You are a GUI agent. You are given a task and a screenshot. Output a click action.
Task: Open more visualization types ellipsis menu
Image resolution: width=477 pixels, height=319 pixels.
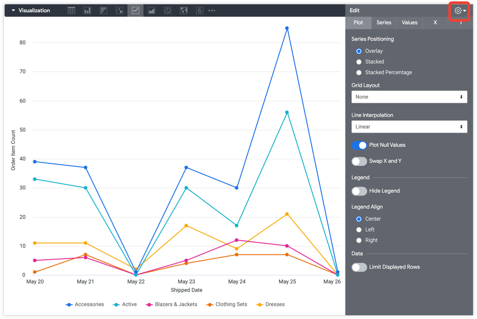(x=212, y=11)
